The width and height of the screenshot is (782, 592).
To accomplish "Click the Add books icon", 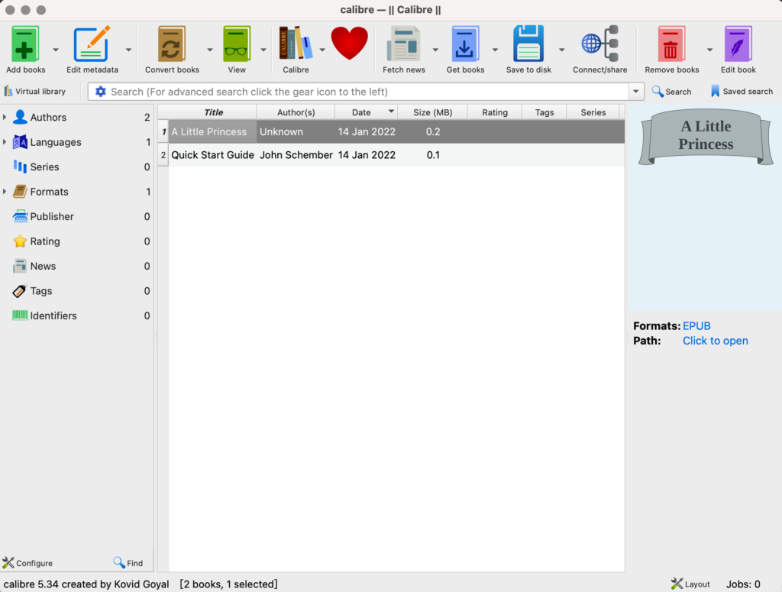I will [25, 44].
